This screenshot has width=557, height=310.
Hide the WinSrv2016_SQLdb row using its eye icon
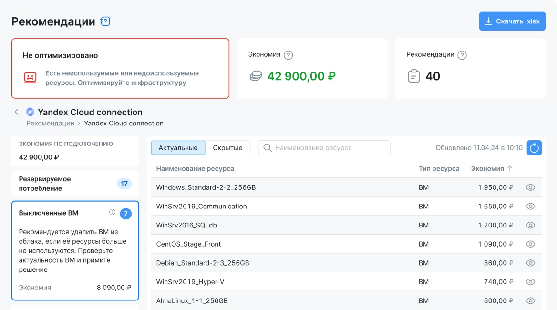point(530,225)
